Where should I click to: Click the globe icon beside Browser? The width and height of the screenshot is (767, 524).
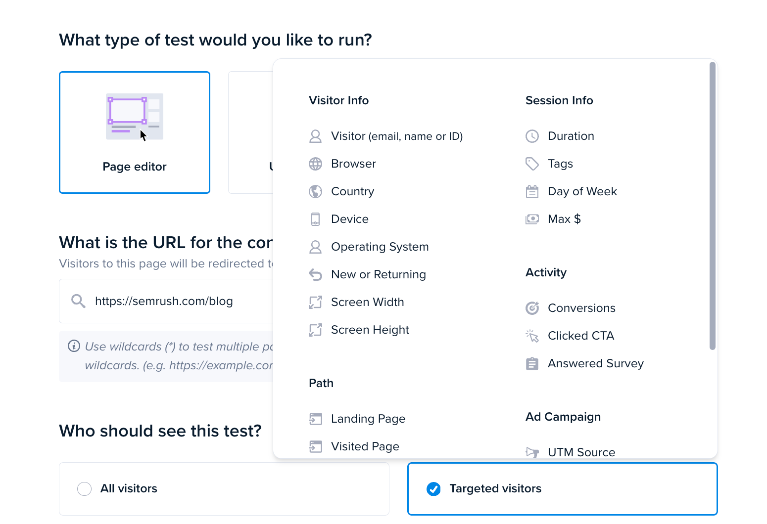click(315, 164)
